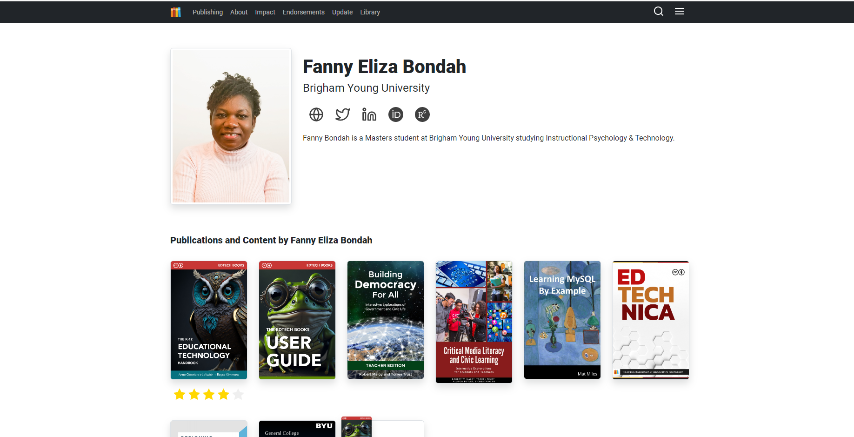This screenshot has height=437, width=854.
Task: Open the LinkedIn profile icon
Action: tap(369, 114)
